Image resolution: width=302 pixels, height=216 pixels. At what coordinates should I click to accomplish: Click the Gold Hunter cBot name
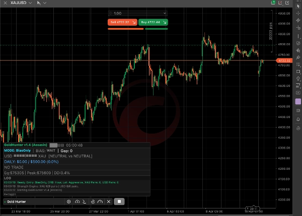click(x=17, y=202)
